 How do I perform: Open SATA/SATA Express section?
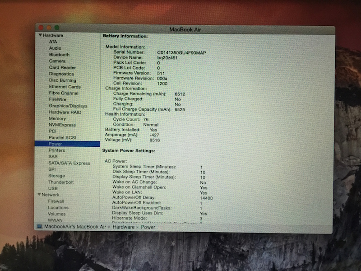pos(69,163)
